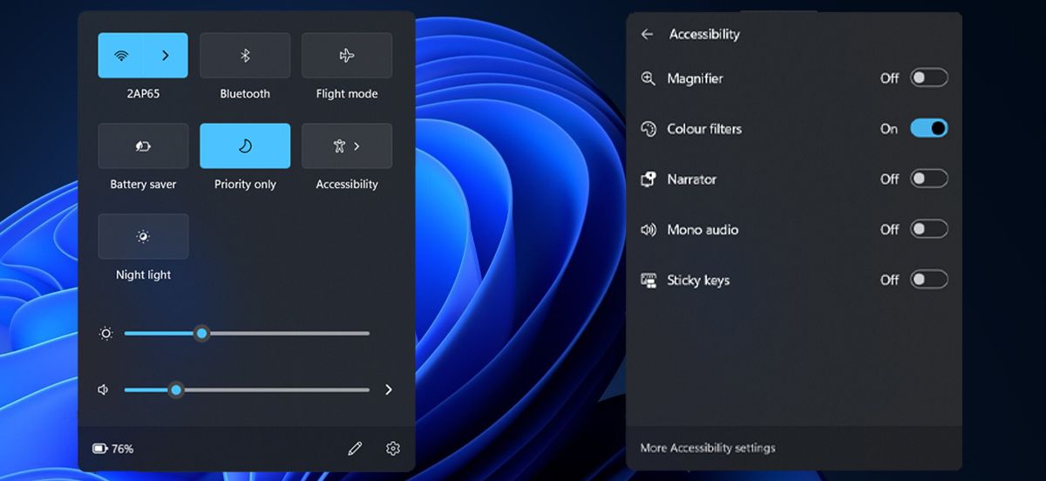This screenshot has width=1046, height=481.
Task: Click the brightness sun icon
Action: click(106, 334)
